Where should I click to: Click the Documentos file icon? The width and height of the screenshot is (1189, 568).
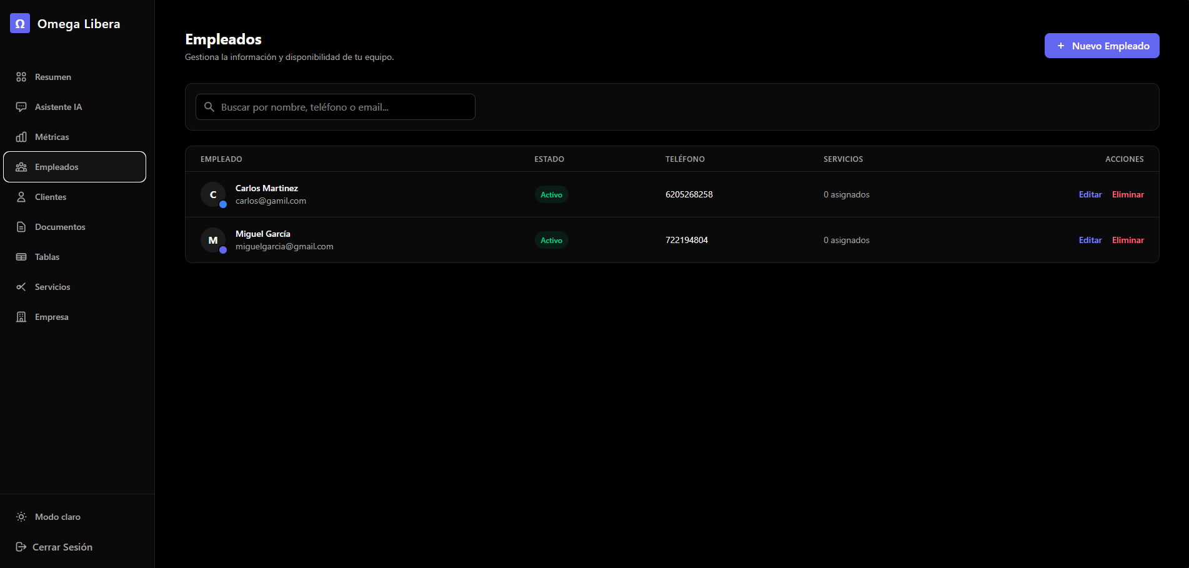(21, 227)
